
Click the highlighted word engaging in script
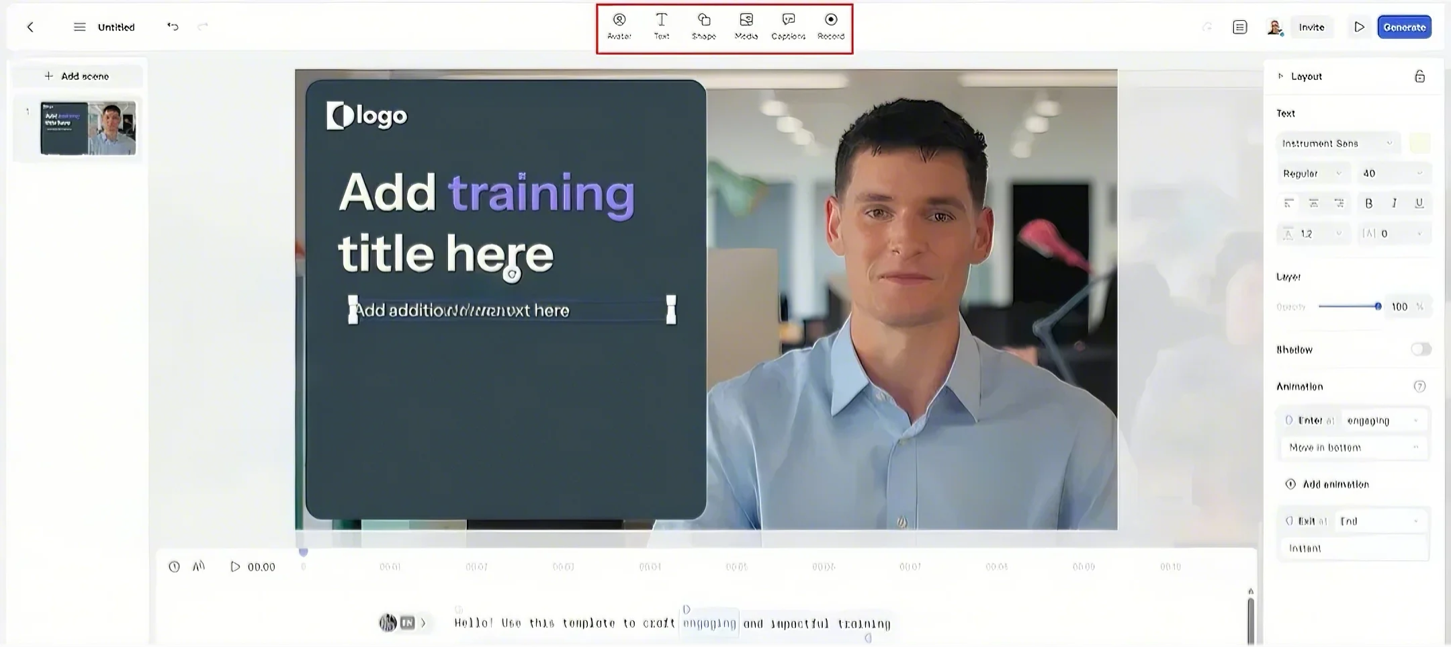(709, 623)
